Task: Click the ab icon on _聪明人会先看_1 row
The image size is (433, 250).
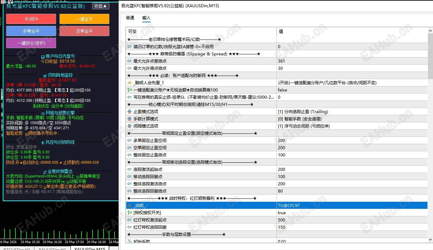Action: coord(130,83)
